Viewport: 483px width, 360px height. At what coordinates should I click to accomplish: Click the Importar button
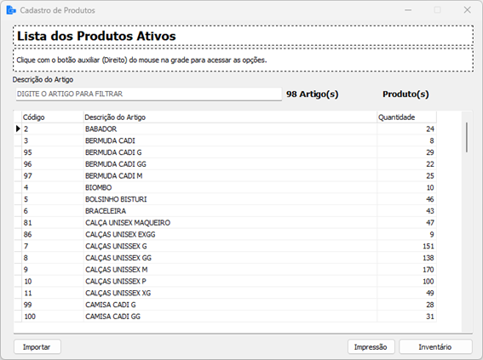(x=37, y=346)
